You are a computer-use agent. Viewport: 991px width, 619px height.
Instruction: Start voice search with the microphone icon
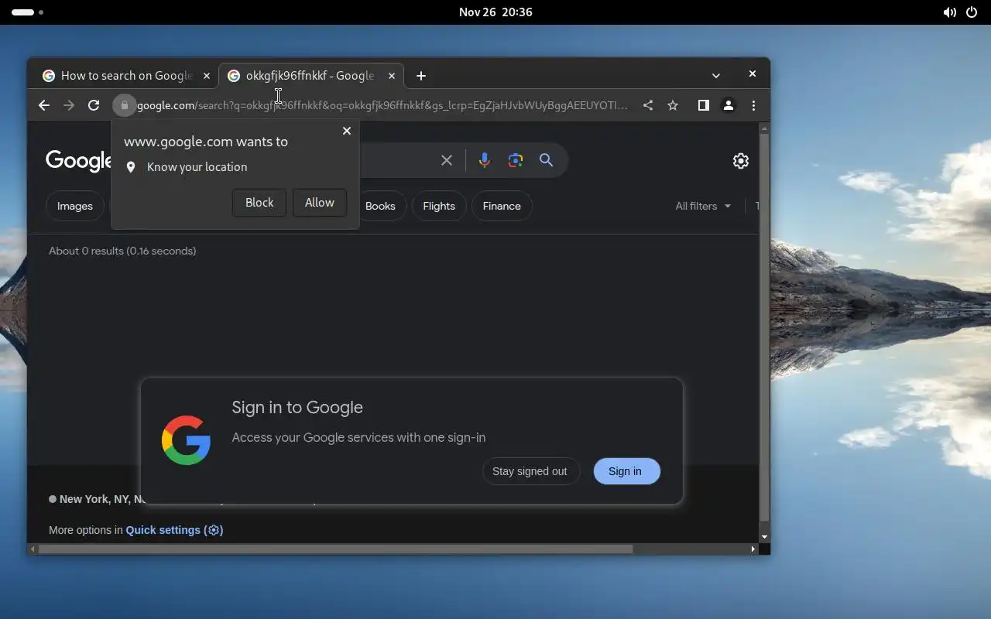[x=485, y=160]
